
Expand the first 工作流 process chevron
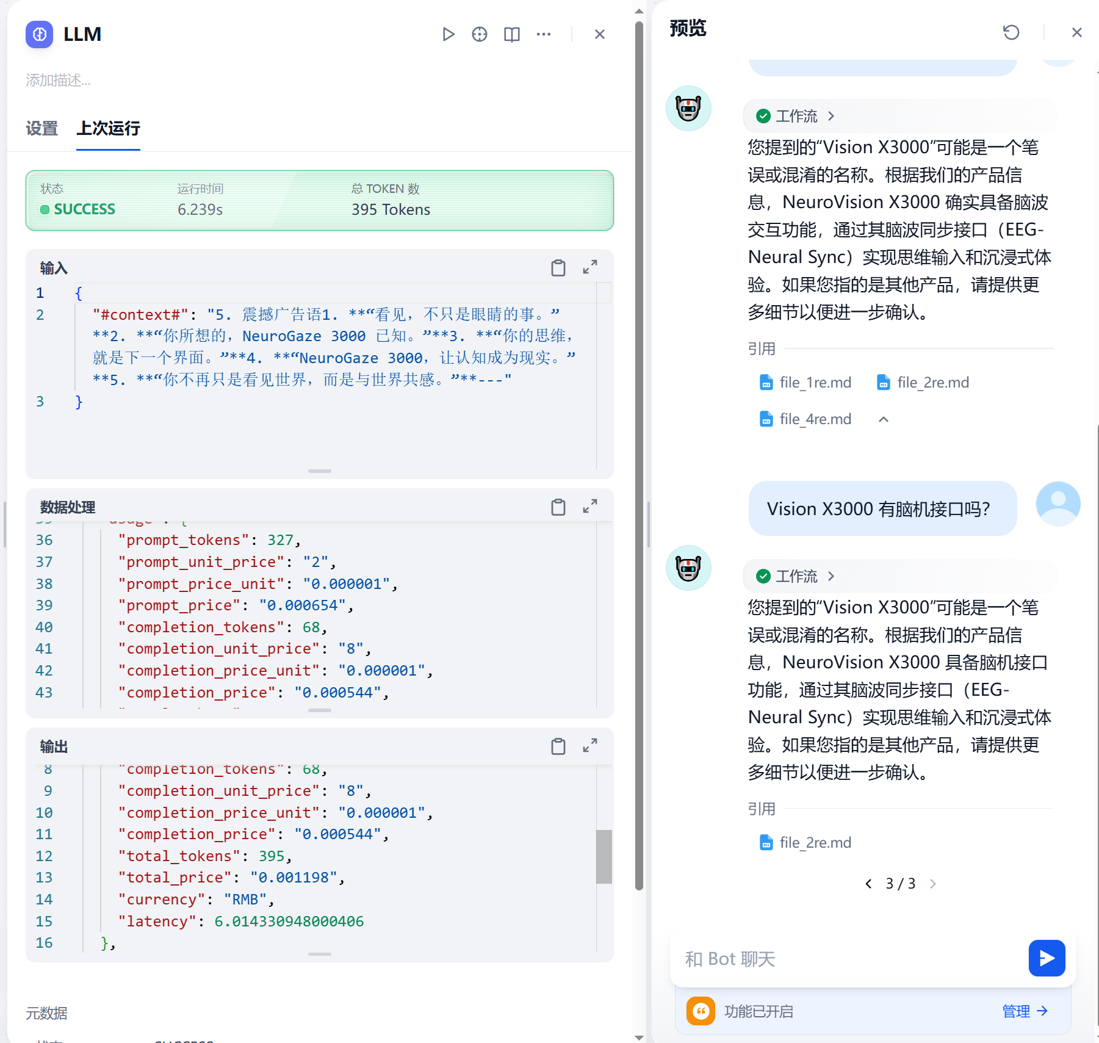tap(831, 116)
